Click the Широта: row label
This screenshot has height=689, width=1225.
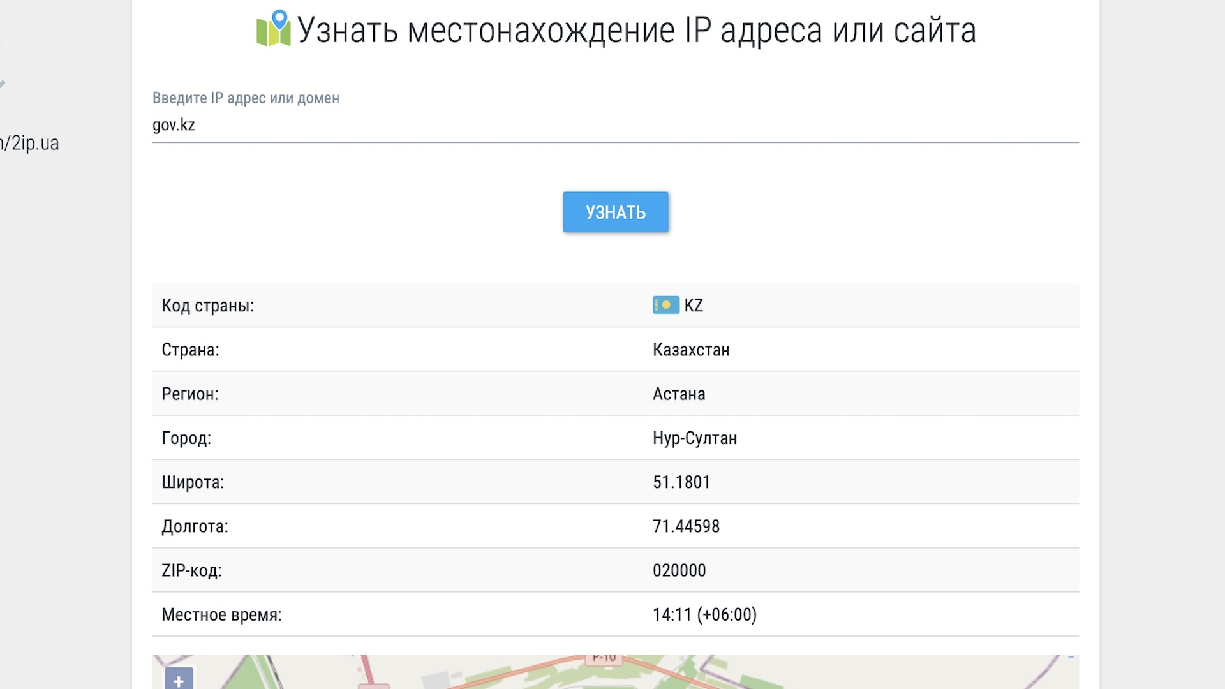pos(193,482)
